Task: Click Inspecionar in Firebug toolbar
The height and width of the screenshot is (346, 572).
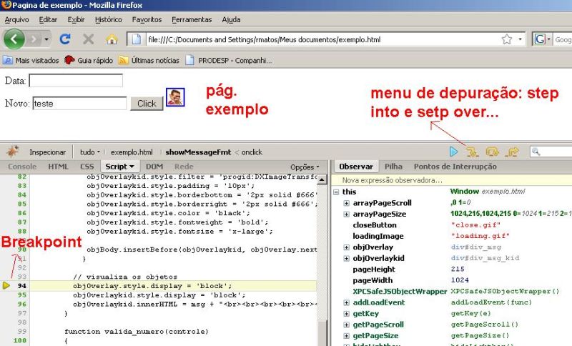Action: point(47,152)
